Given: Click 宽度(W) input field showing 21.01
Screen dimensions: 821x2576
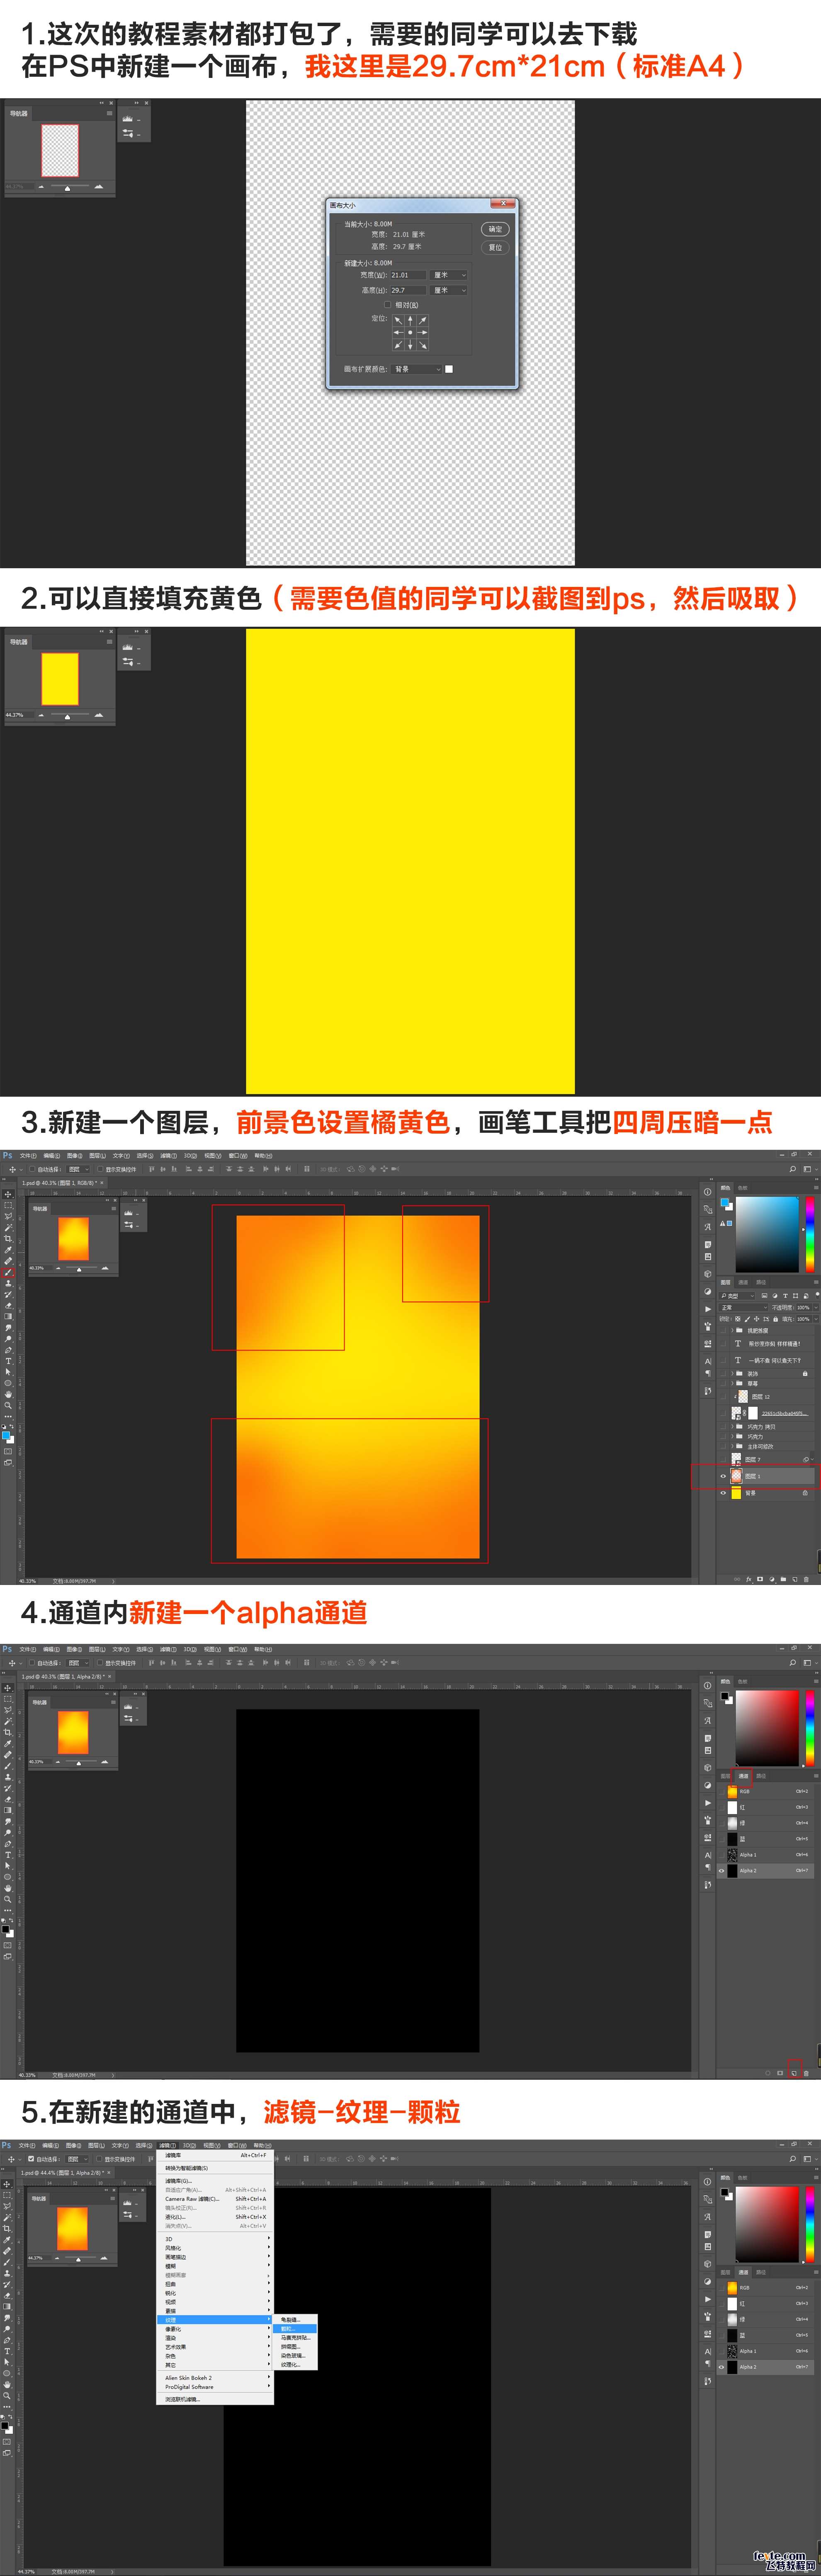Looking at the screenshot, I should (x=408, y=275).
